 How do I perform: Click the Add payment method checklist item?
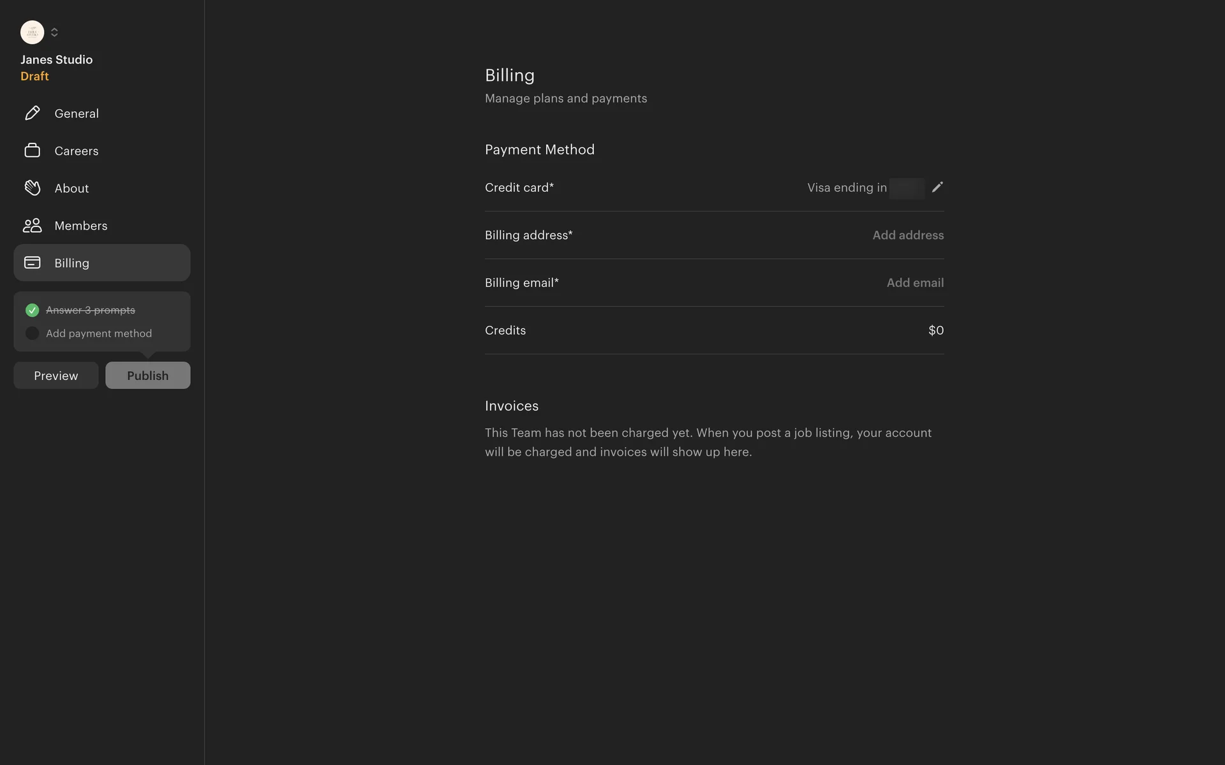(99, 333)
